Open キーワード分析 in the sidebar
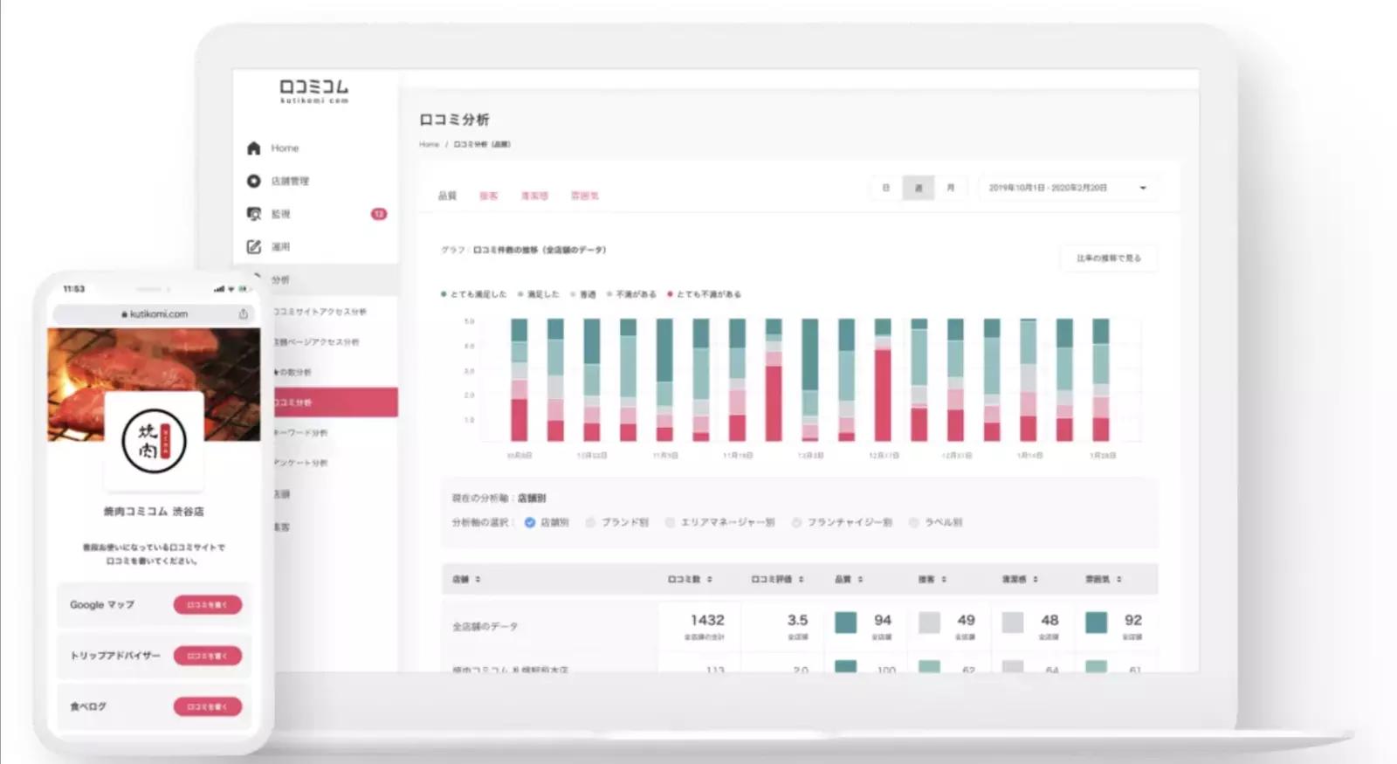This screenshot has width=1397, height=764. coord(301,433)
